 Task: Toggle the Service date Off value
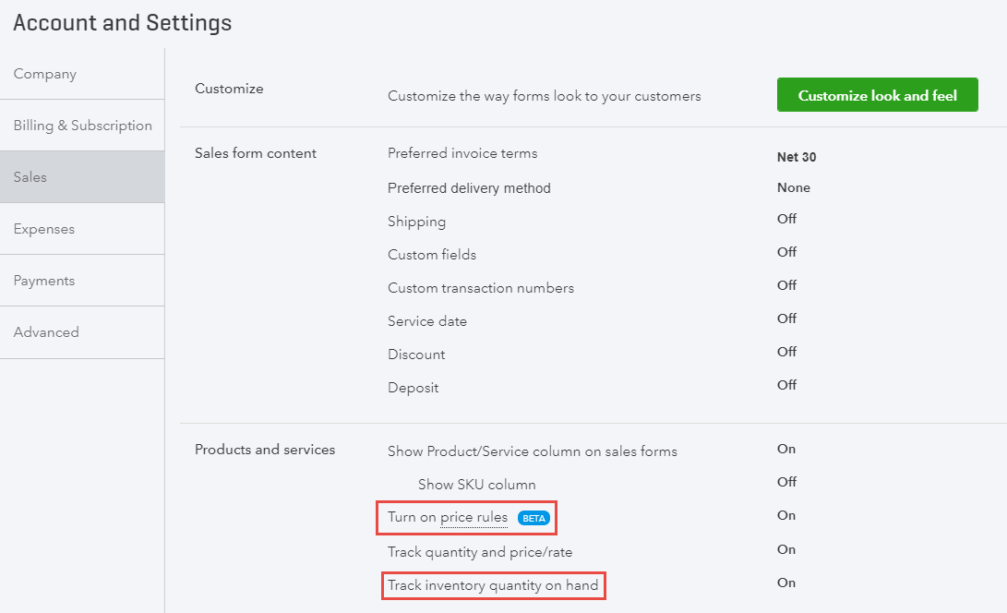[x=786, y=319]
